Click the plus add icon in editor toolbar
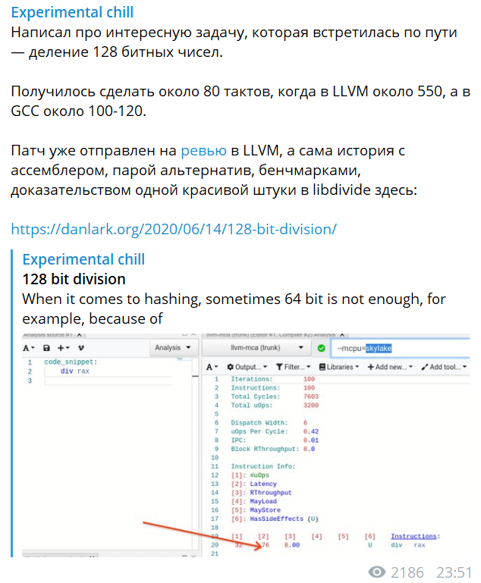Viewport: 481px width, 583px height. 64,348
